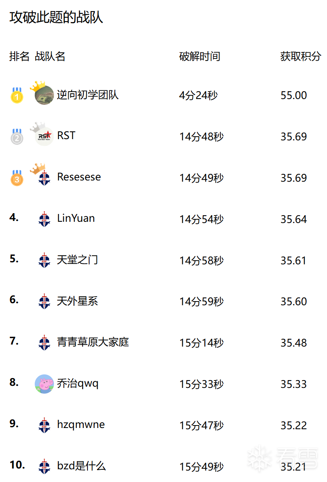
Task: Click LinYuan's default team badge icon
Action: pyautogui.click(x=44, y=219)
